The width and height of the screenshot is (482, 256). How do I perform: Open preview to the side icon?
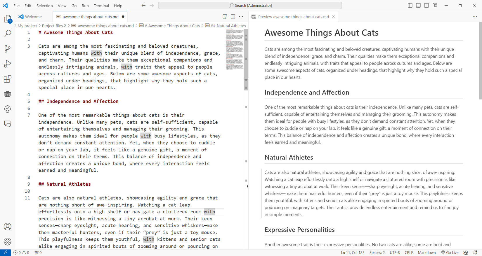225,17
